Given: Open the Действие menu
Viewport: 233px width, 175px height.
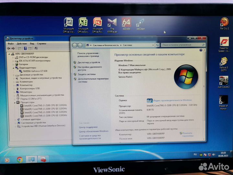Looking at the screenshot, I should [22, 43].
